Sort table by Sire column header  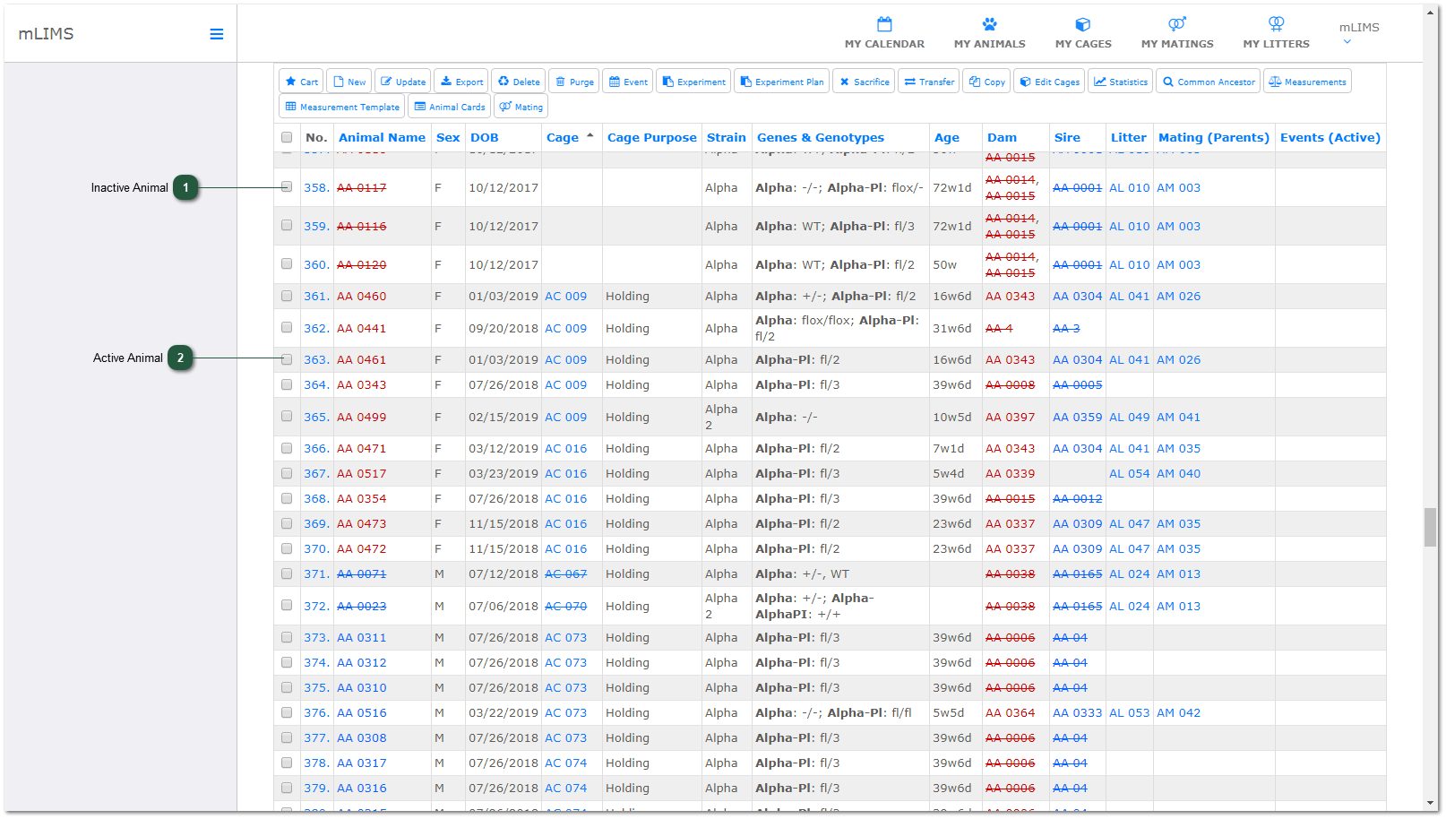point(1067,137)
